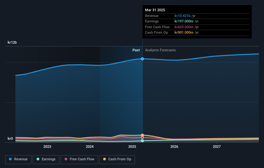264x168 pixels.
Task: Click the 2026 x-axis label
Action: 174,147
